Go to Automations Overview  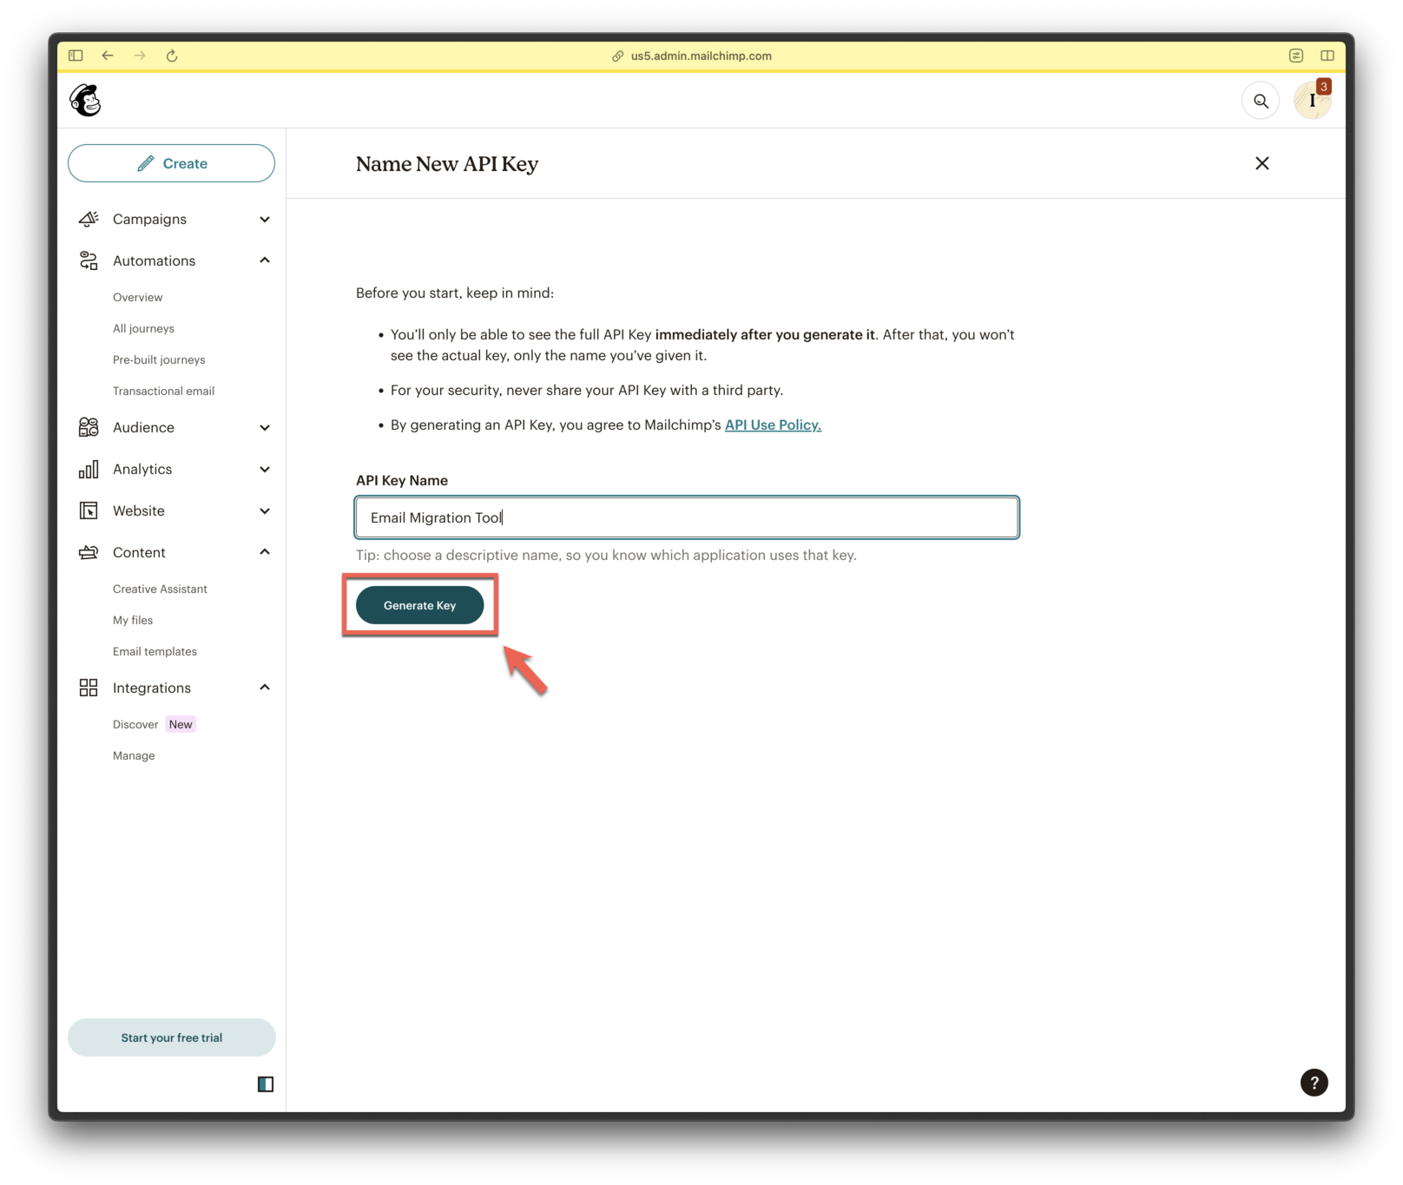click(137, 297)
